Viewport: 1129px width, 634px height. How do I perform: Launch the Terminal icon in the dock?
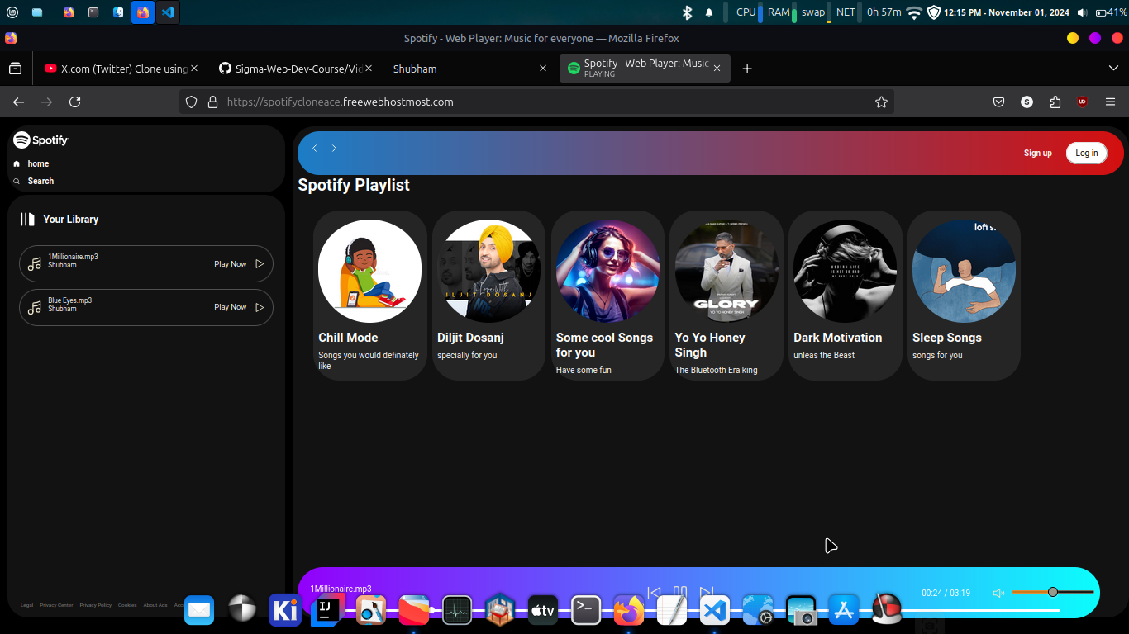[x=587, y=610]
